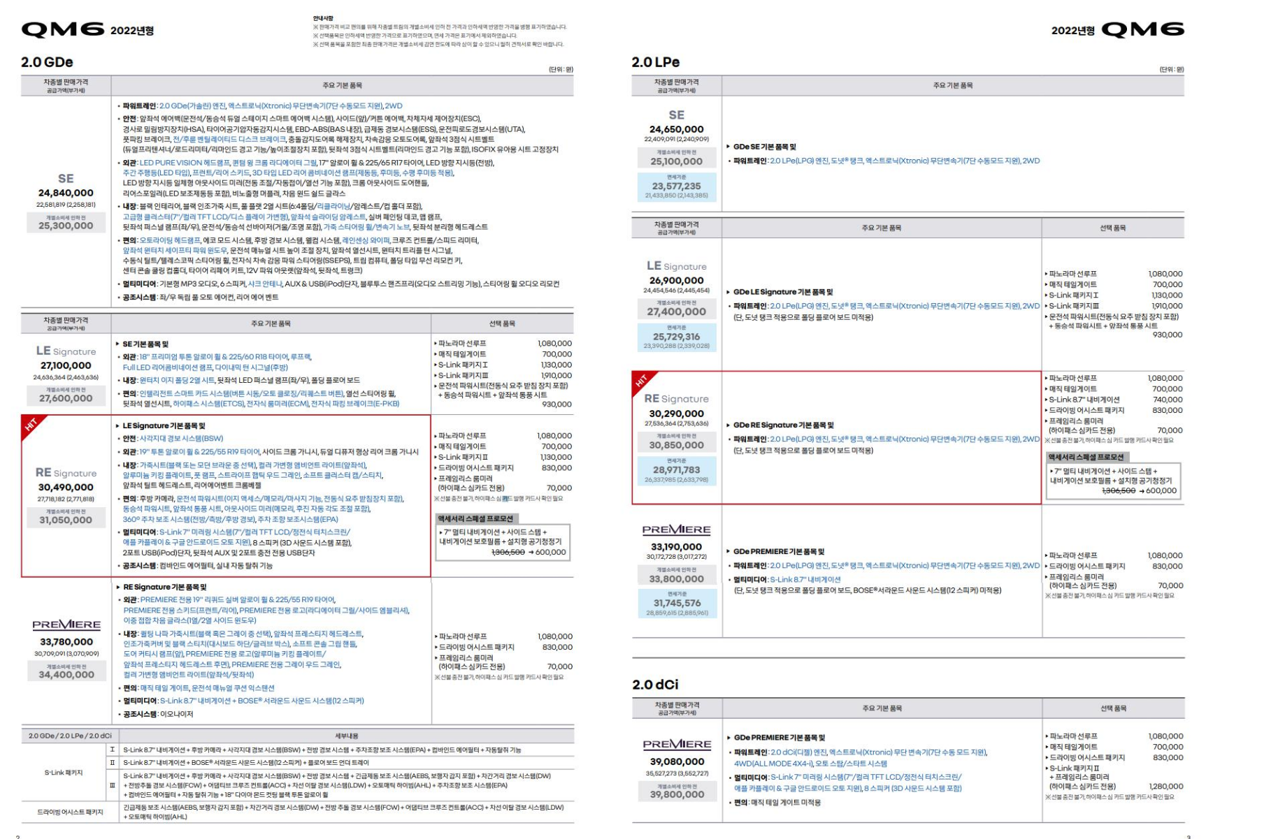This screenshot has height=839, width=1285.
Task: Click the price '25,100,000' under LPe SE
Action: pos(676,161)
